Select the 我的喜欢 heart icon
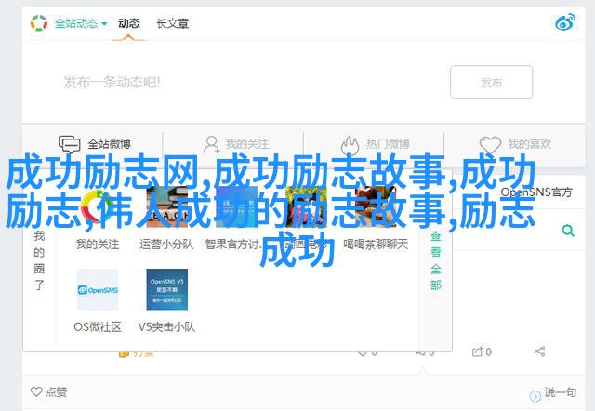The height and width of the screenshot is (411, 595). 493,144
